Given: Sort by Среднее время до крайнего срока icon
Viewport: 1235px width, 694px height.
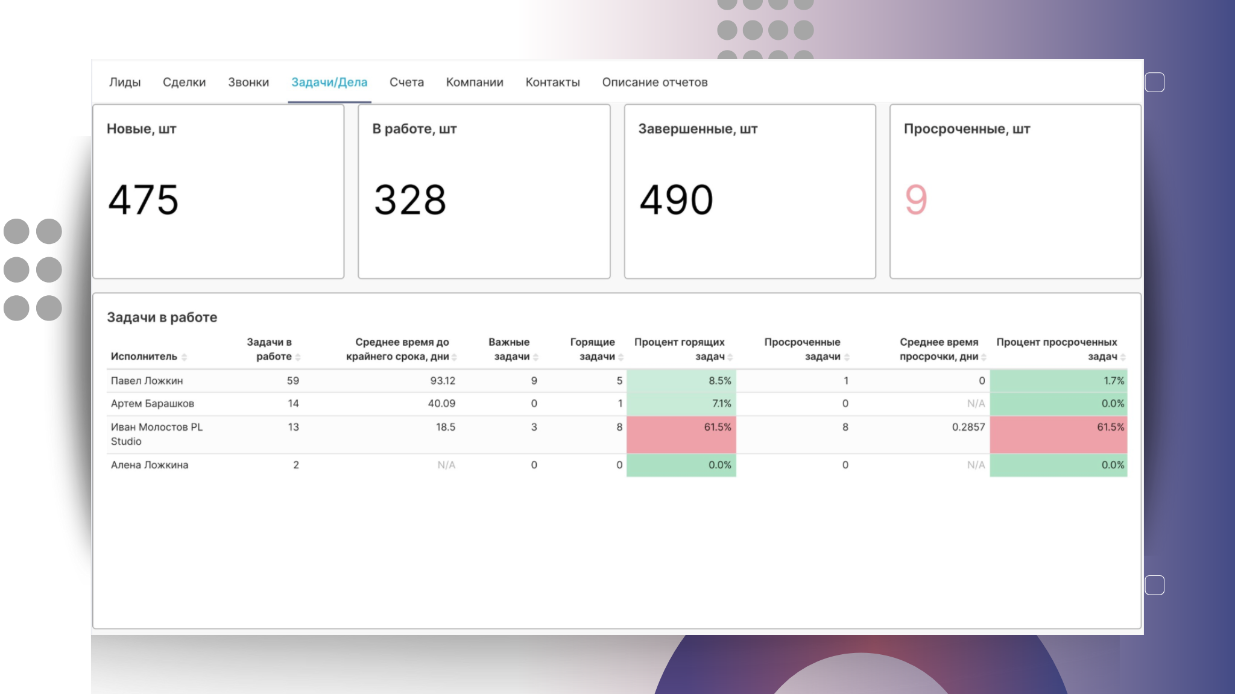Looking at the screenshot, I should click(x=455, y=357).
